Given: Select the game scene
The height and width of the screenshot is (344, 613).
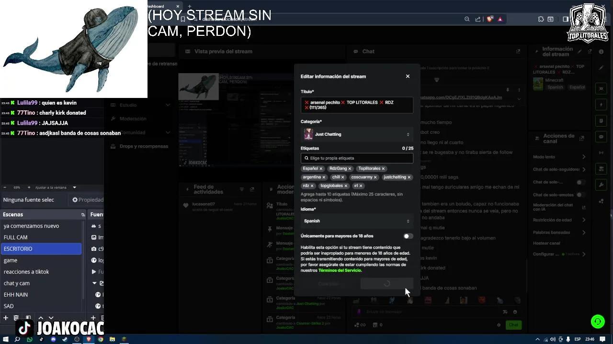Looking at the screenshot, I should (x=41, y=260).
